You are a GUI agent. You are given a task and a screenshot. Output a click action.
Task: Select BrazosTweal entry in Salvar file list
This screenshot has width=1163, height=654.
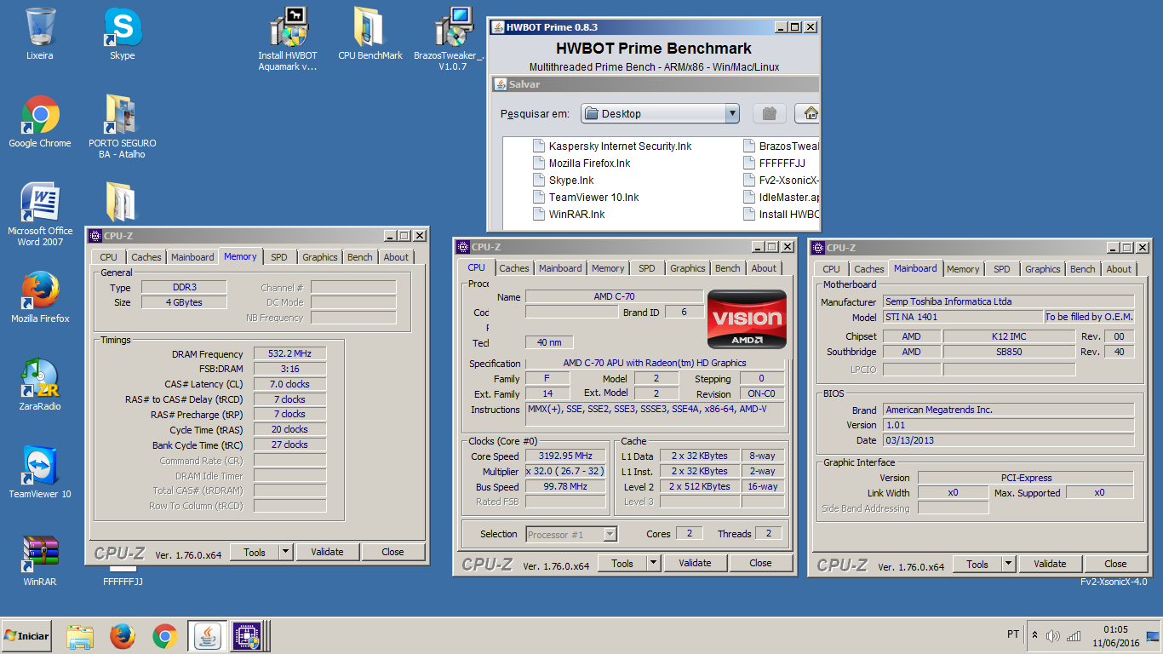click(782, 146)
